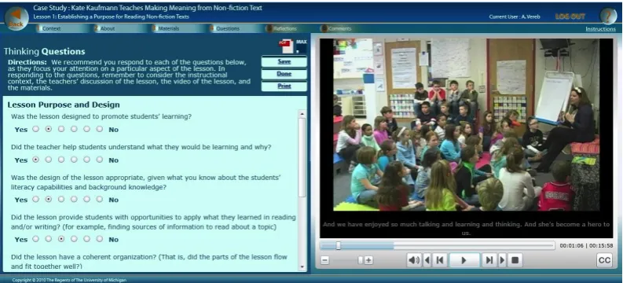Select the radio nearest No for 'design of the lesson appropriate'

pyautogui.click(x=99, y=199)
